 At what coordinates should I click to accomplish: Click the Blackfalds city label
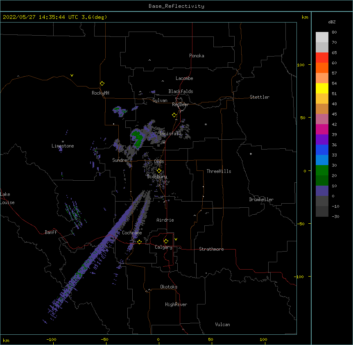[x=181, y=91]
